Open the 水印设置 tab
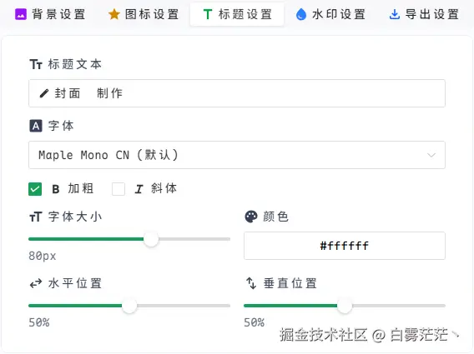 coord(330,14)
